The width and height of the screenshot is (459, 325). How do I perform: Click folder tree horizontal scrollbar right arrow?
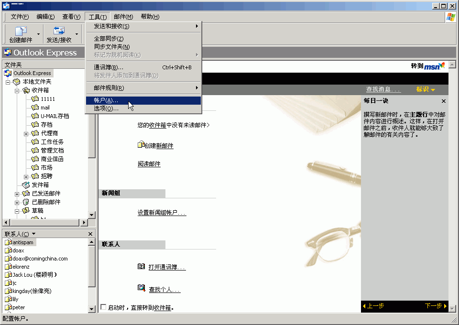tap(84, 223)
